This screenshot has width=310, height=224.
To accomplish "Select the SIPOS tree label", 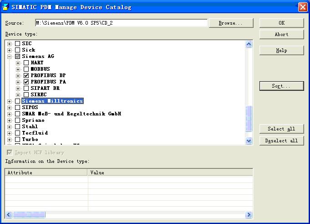I will pyautogui.click(x=30, y=107).
